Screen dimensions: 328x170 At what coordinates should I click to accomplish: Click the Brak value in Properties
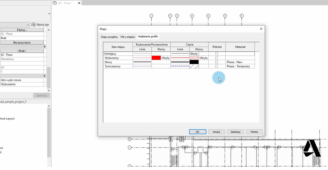[22, 38]
